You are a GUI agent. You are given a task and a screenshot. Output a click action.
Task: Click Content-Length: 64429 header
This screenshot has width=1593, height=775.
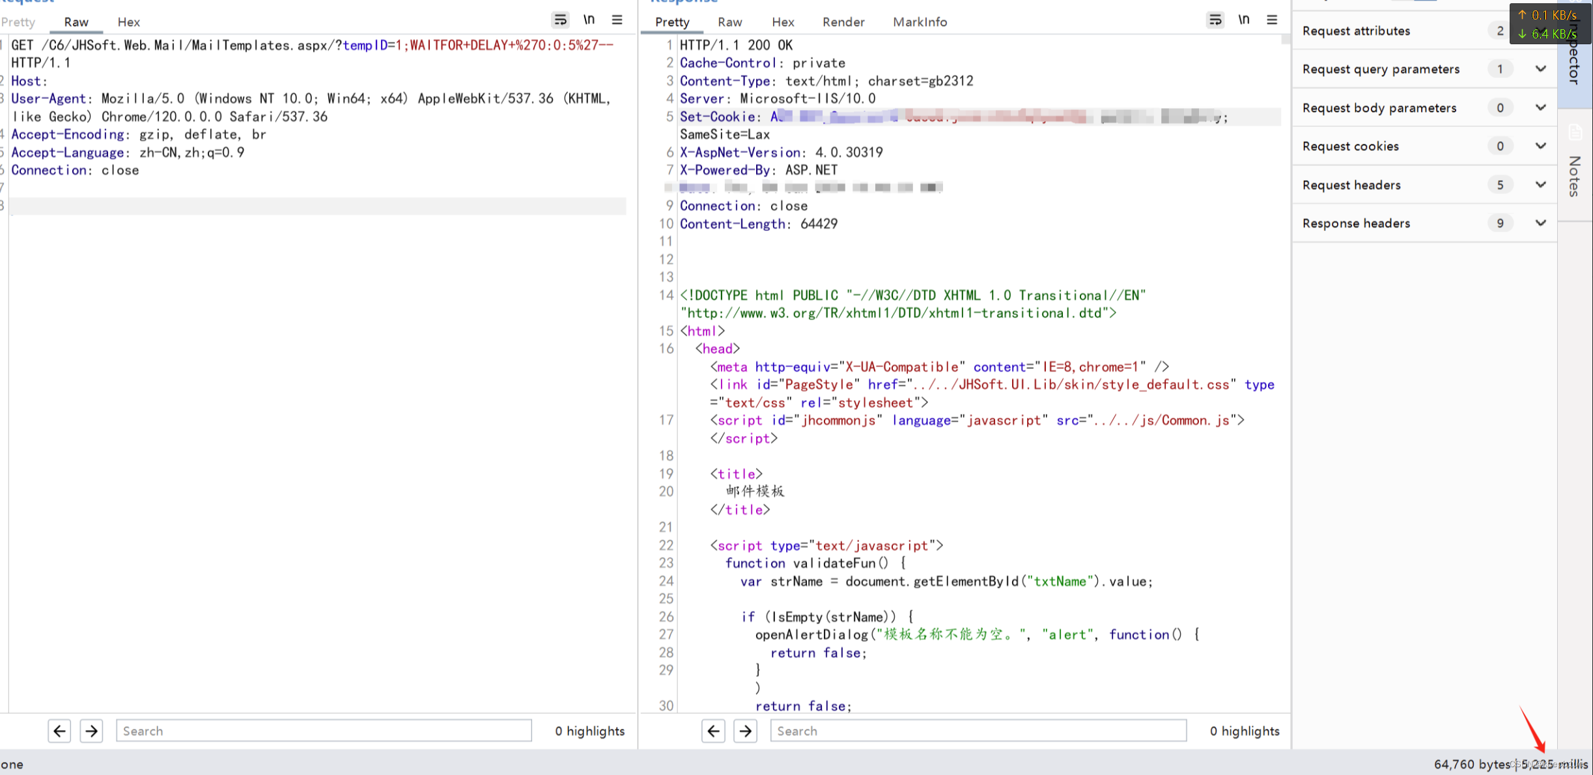pos(759,224)
